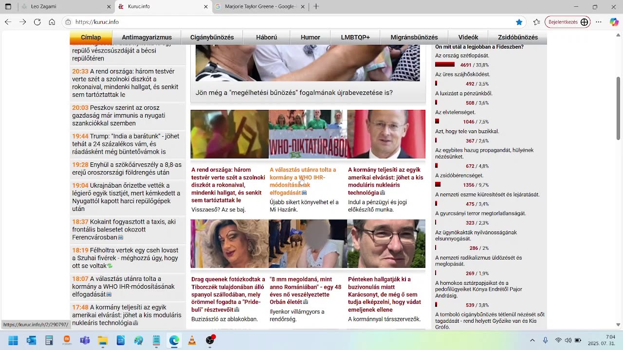This screenshot has height=350, width=623.
Task: Open the Videók navigation tab
Action: [x=468, y=37]
